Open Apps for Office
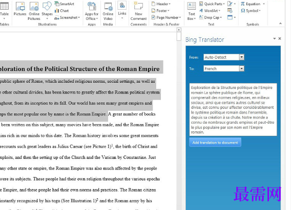 [92, 11]
